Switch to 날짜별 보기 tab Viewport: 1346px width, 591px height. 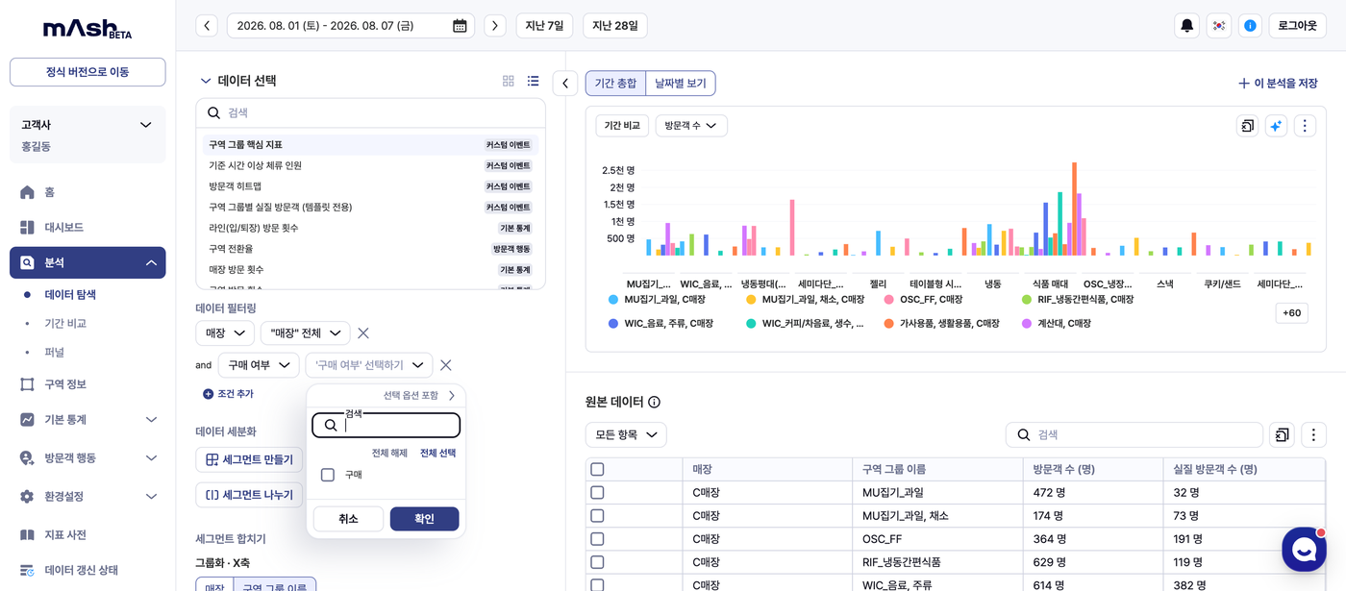point(681,84)
